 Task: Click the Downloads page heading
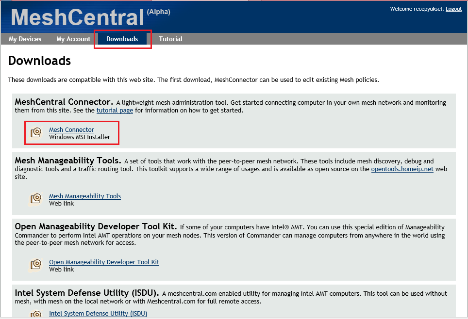pyautogui.click(x=39, y=61)
